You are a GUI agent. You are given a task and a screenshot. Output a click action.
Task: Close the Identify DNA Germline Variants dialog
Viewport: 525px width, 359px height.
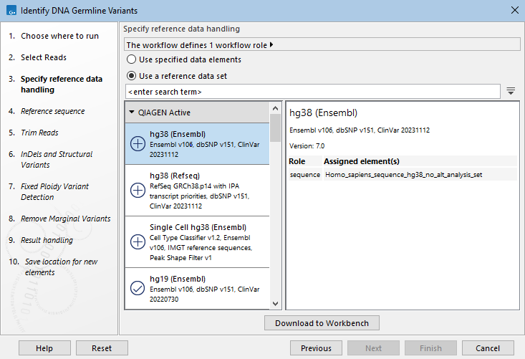(x=514, y=10)
